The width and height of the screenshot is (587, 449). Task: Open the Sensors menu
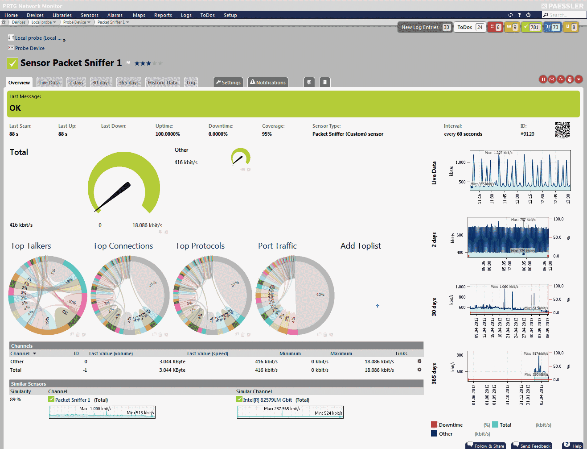89,15
